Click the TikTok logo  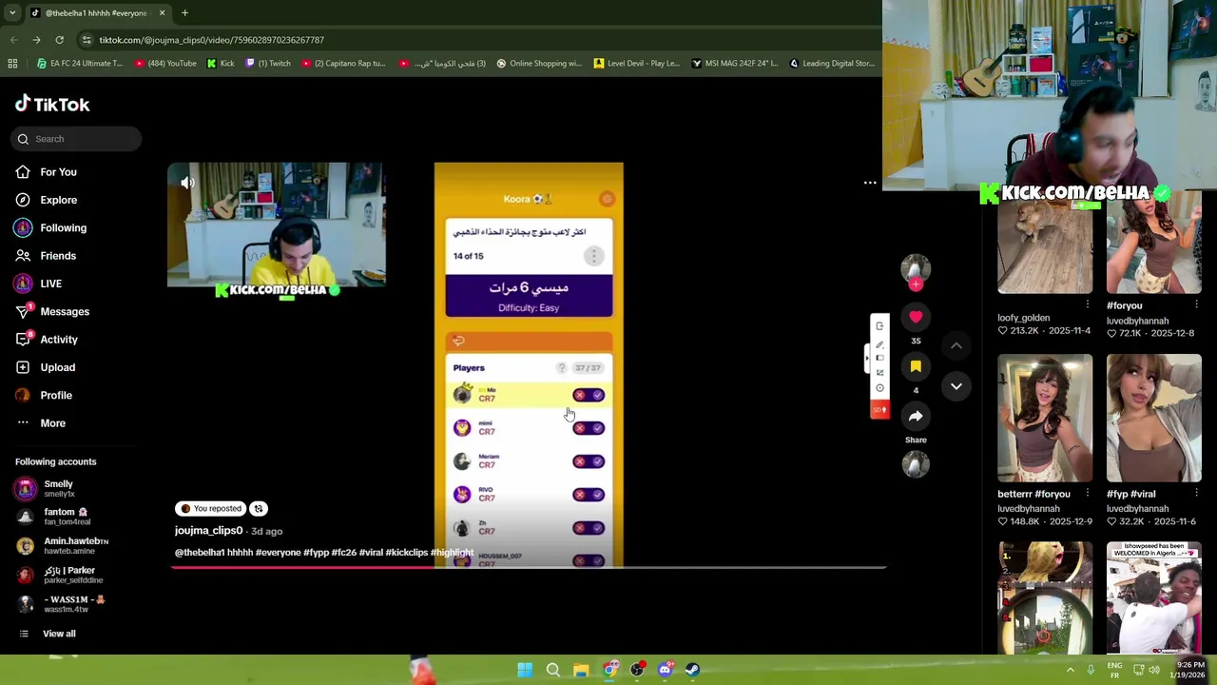[52, 104]
